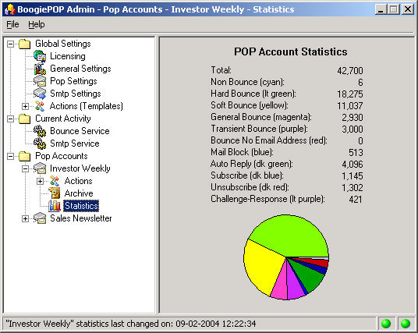Click the Smtp Service gears icon
Screen dimensions: 418x333
pos(40,143)
